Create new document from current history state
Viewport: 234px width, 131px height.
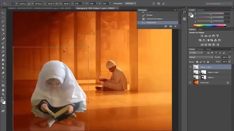point(166,26)
